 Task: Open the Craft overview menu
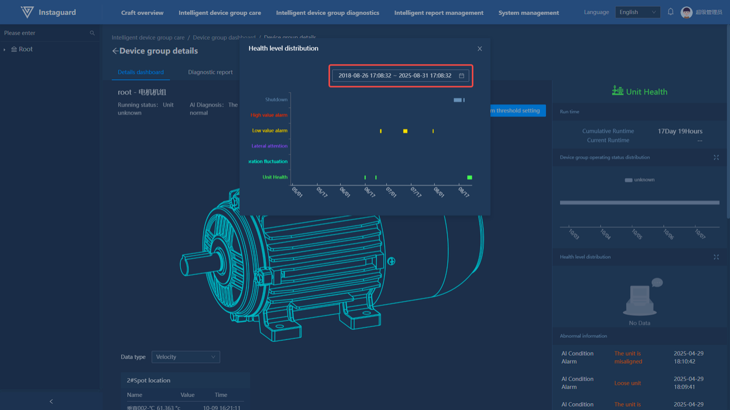point(142,13)
